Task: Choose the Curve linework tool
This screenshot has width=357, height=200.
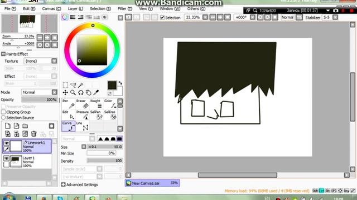Action: point(69,126)
